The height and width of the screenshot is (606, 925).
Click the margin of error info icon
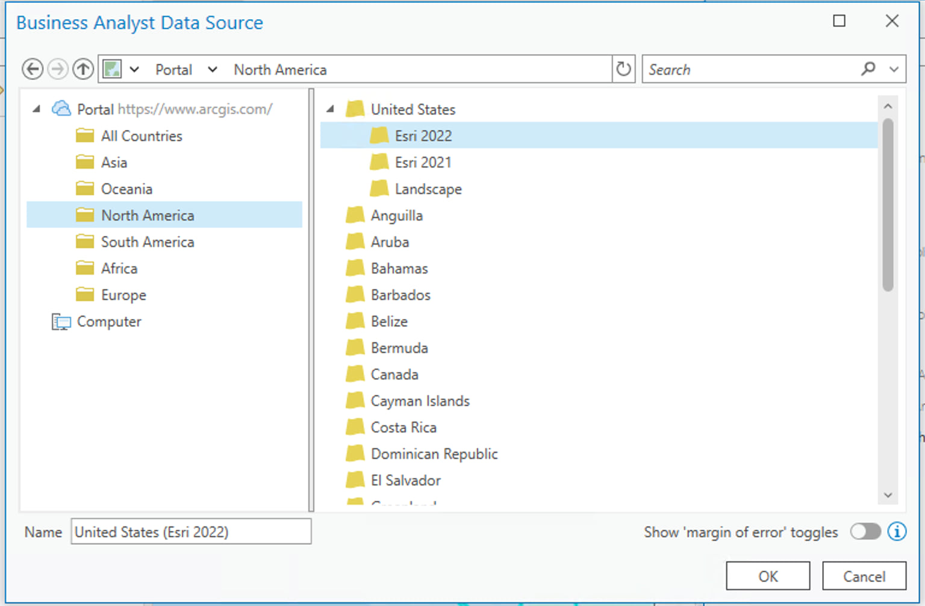pyautogui.click(x=897, y=532)
